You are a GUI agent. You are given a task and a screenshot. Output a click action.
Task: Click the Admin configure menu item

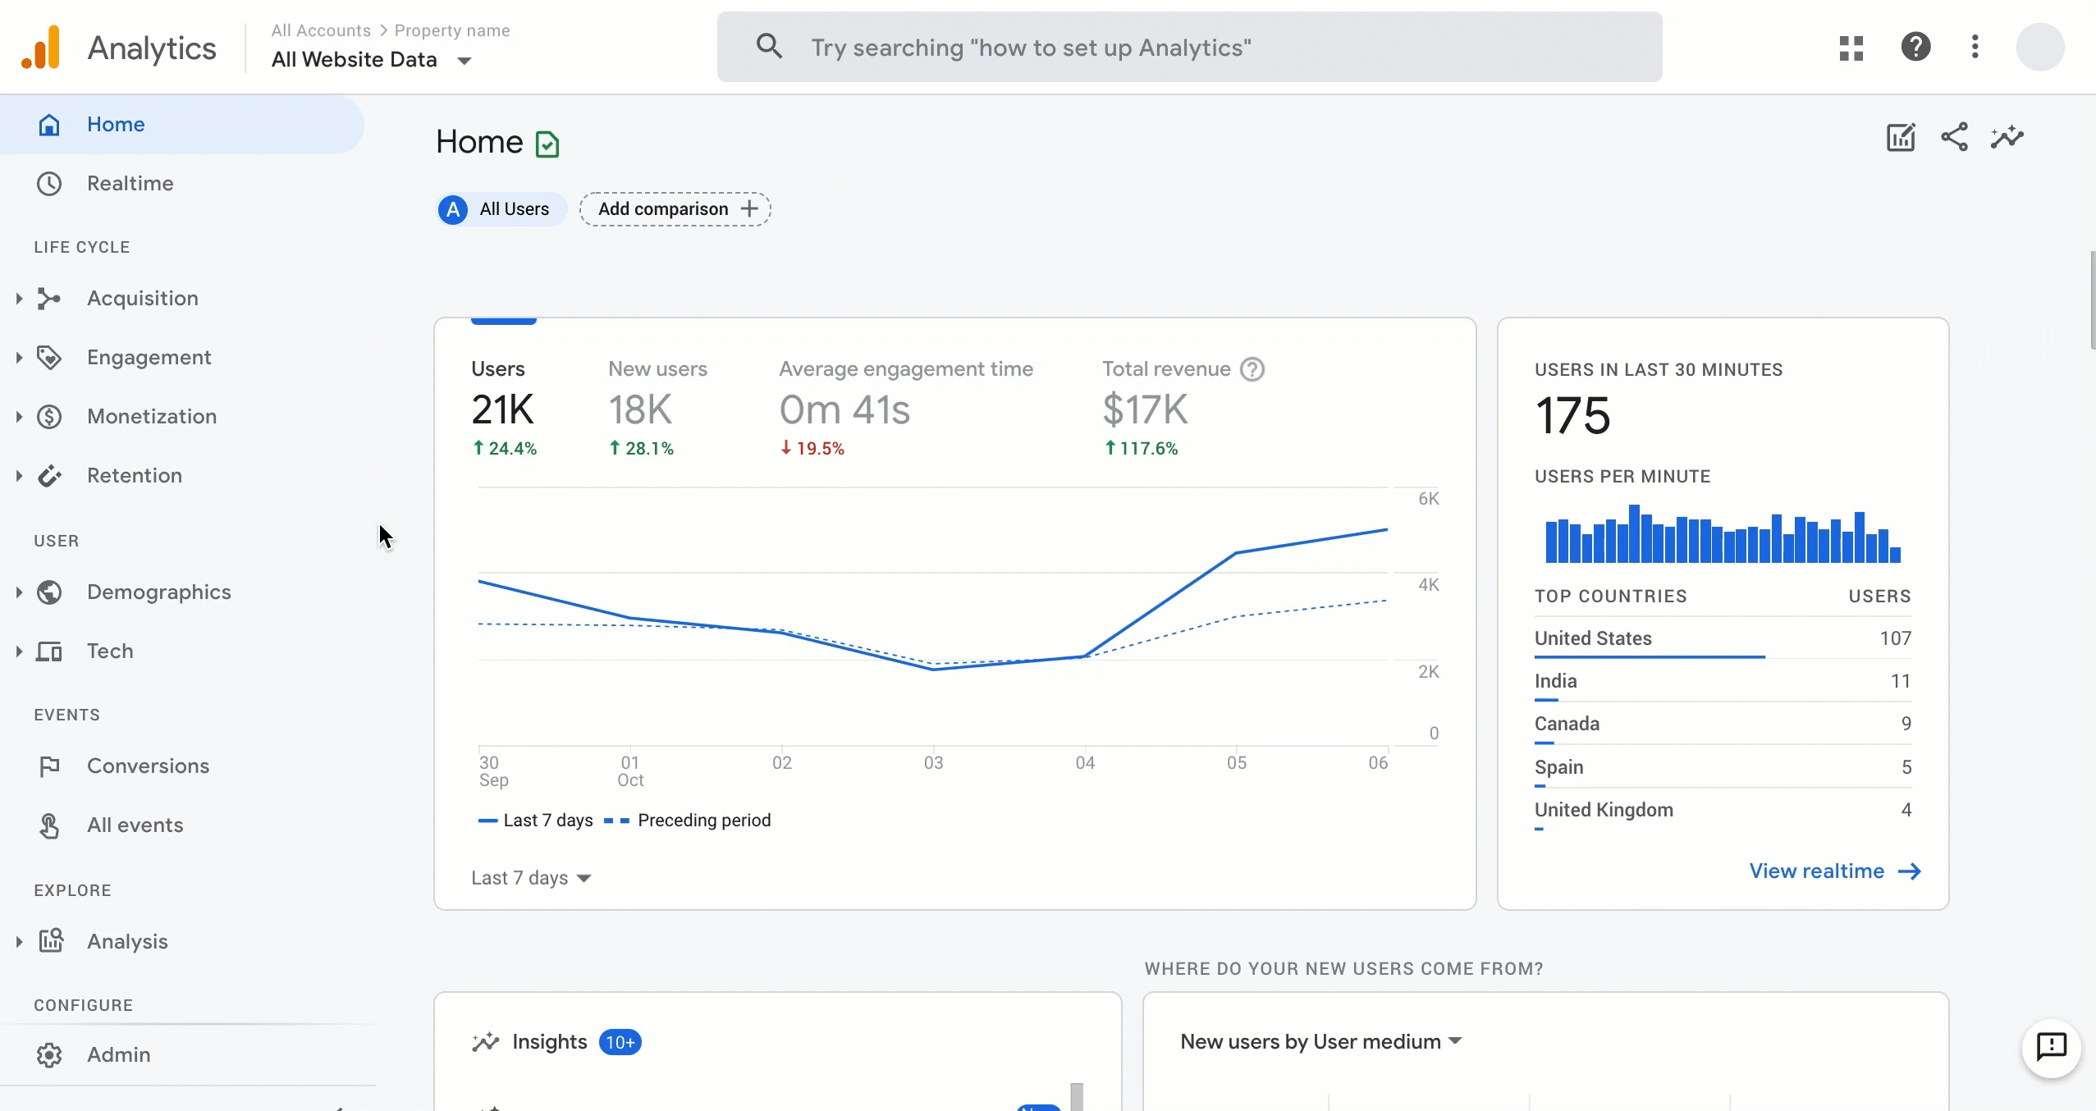tap(118, 1054)
